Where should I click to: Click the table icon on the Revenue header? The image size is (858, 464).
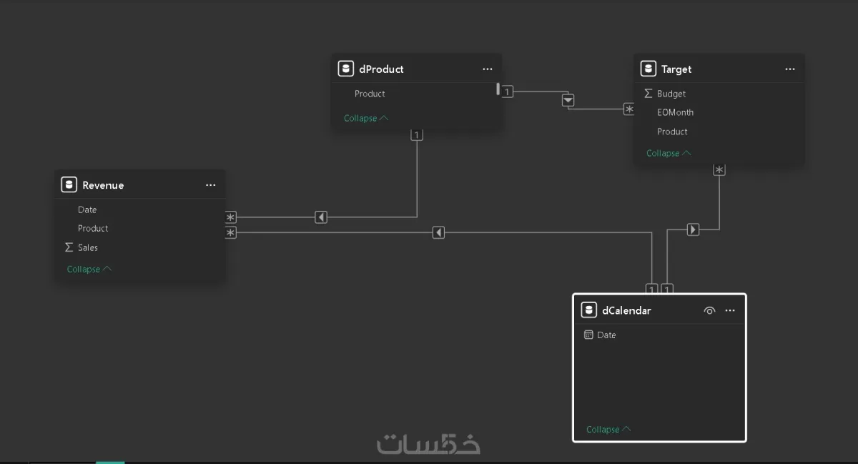click(69, 184)
